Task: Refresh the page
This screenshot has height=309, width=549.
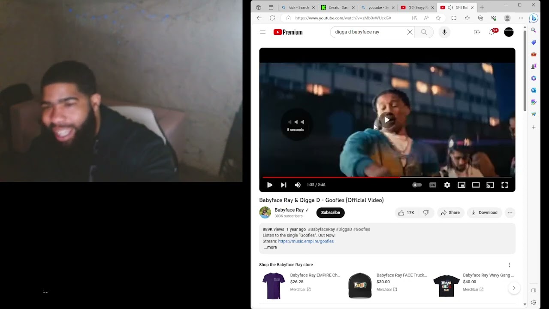Action: pyautogui.click(x=272, y=18)
